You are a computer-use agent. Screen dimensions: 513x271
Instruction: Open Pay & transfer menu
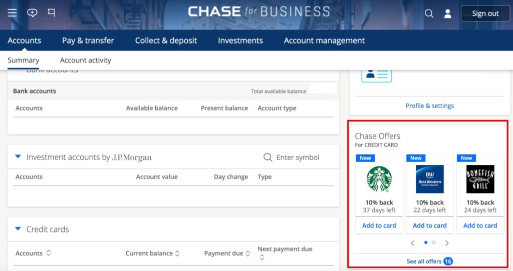[88, 40]
